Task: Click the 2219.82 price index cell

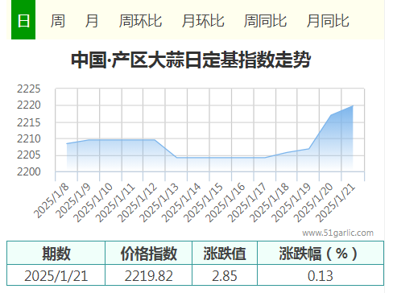Action: click(149, 275)
